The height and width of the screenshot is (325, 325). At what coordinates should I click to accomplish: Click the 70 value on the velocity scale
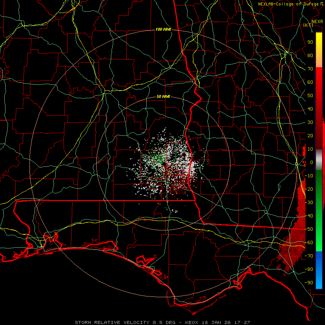pos(310,69)
